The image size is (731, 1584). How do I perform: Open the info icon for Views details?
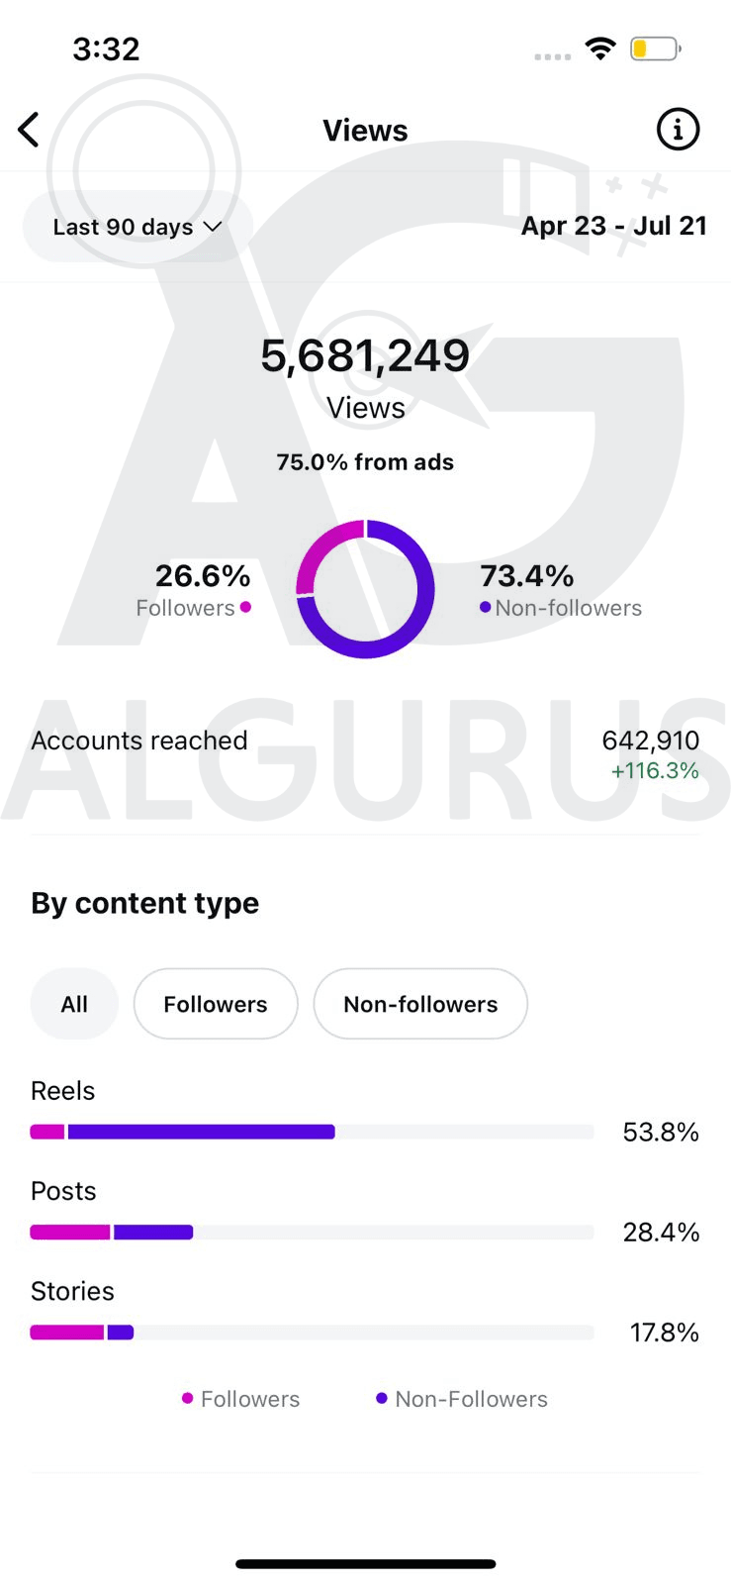tap(678, 129)
